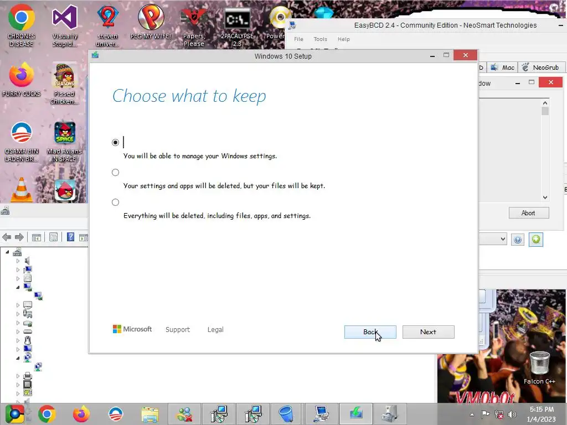Select the option where everything will be deleted
The height and width of the screenshot is (425, 567).
point(115,203)
